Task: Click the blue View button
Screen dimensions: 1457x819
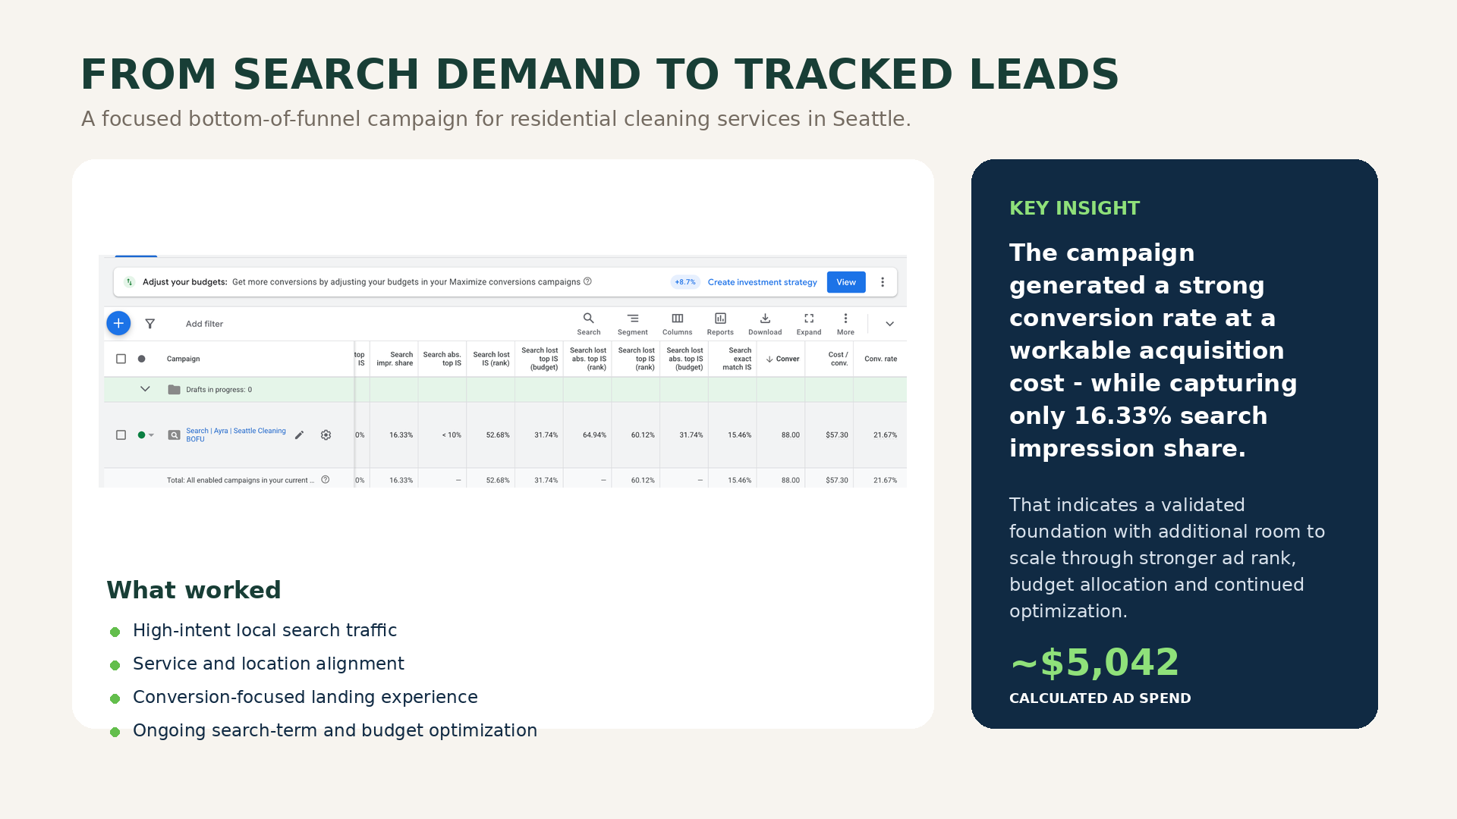Action: (x=846, y=282)
